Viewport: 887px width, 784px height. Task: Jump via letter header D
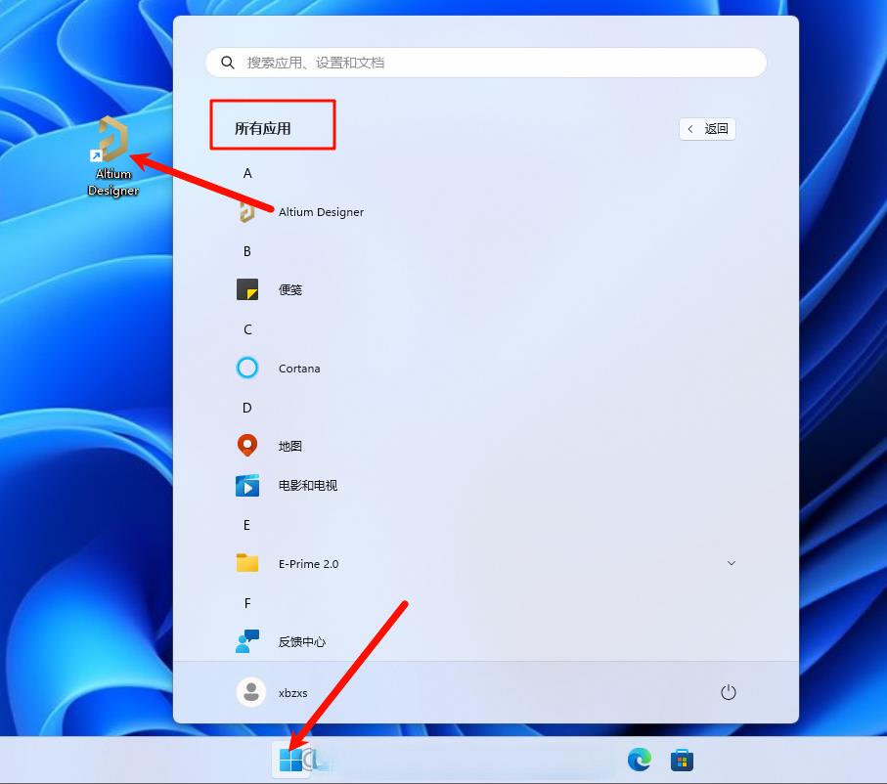(x=247, y=408)
